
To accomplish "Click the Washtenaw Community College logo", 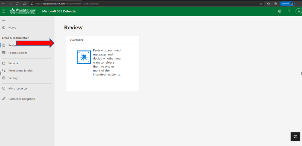I will (23, 11).
